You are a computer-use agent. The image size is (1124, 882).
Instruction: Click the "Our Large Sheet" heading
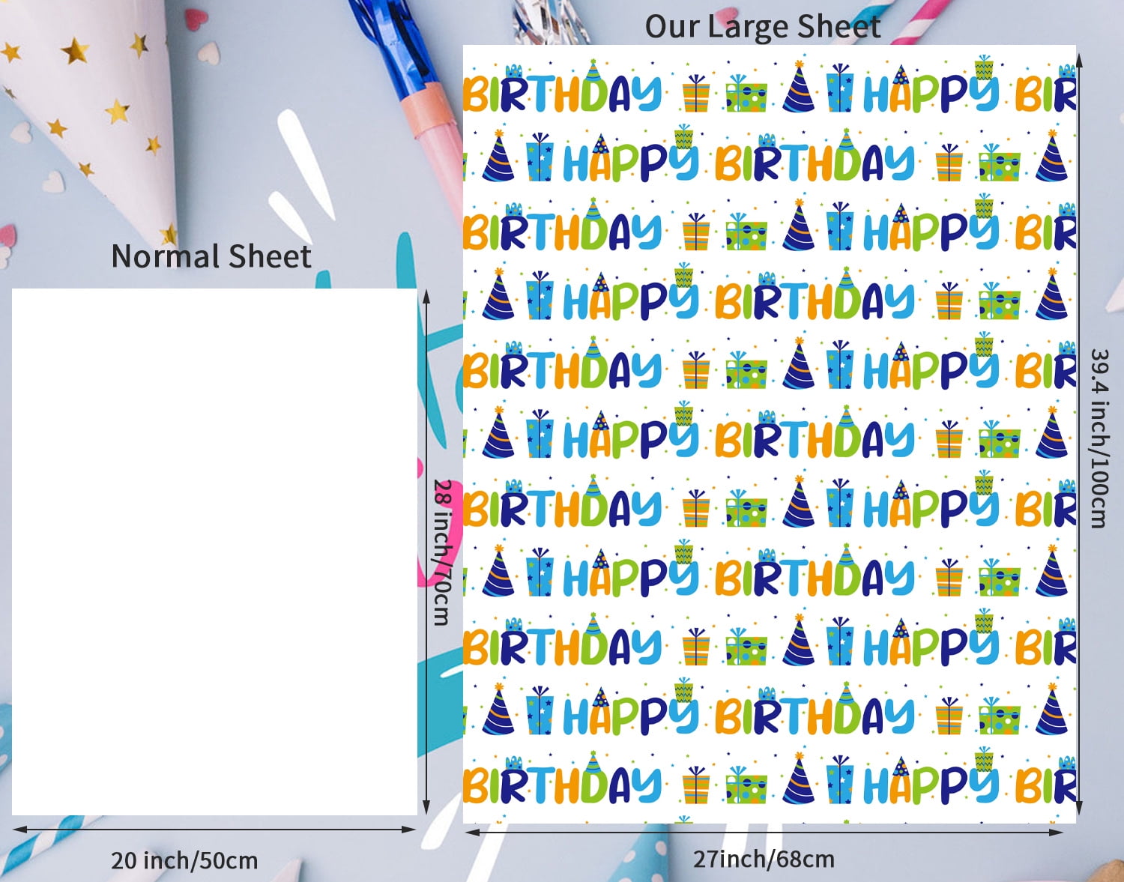(763, 27)
